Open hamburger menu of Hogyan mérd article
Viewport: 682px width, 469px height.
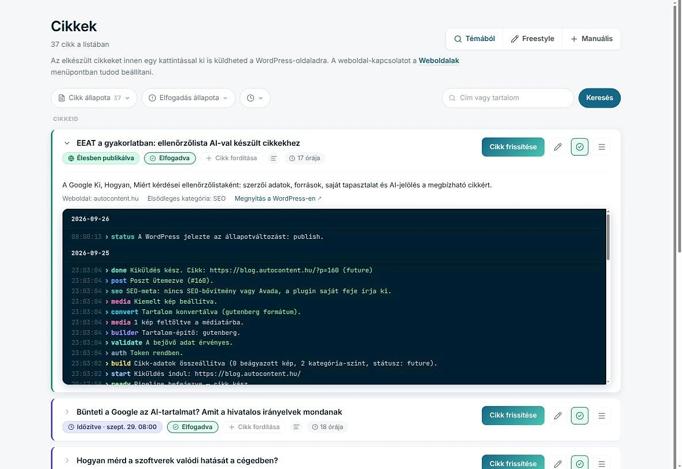pos(602,463)
